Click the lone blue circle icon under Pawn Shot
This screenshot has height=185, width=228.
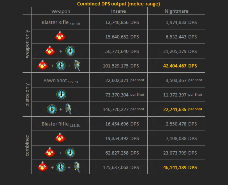click(x=60, y=94)
